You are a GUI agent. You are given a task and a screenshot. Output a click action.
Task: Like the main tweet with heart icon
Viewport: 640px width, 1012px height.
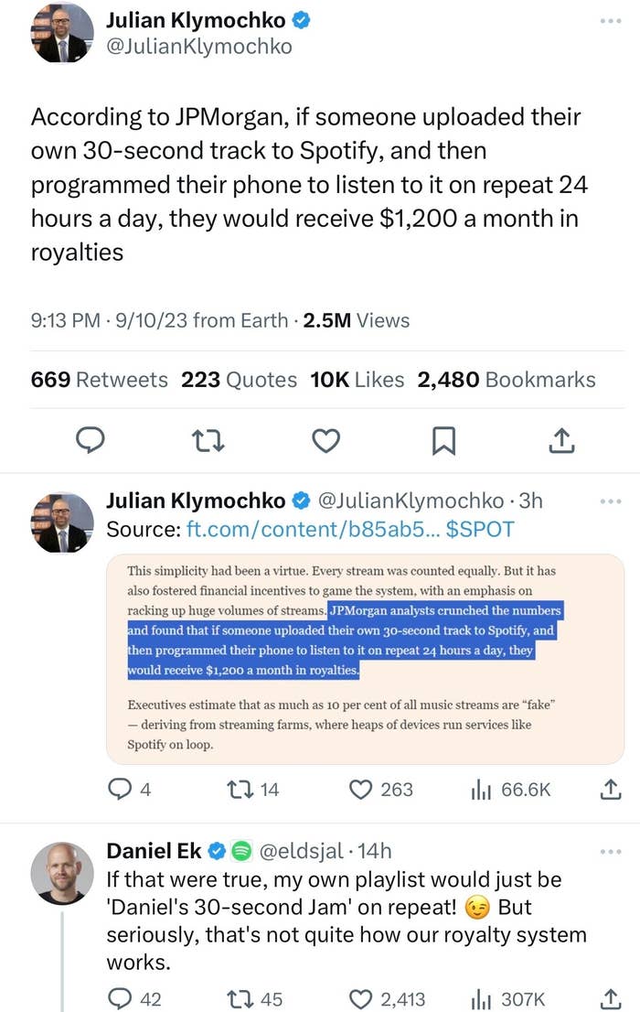click(325, 441)
